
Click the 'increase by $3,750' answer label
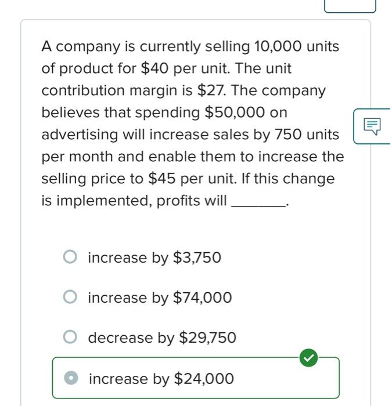coord(154,258)
